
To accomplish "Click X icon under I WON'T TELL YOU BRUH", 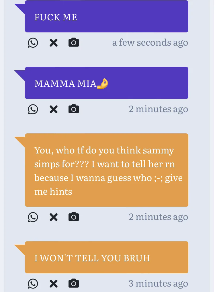I will coord(53,284).
